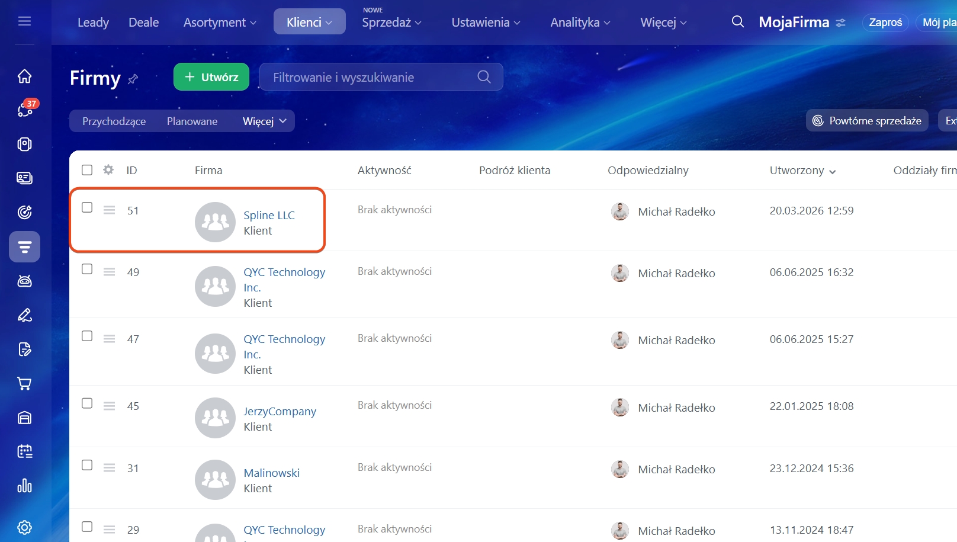957x542 pixels.
Task: Open row actions menu for ID 45
Action: click(x=109, y=406)
